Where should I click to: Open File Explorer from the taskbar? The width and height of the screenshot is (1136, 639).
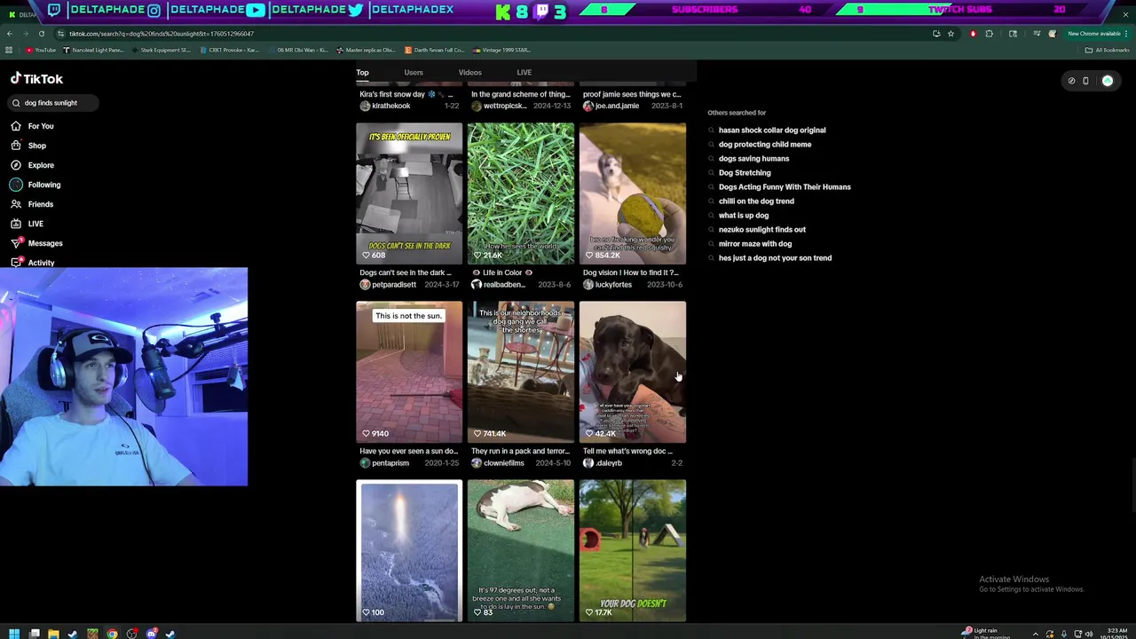point(53,634)
